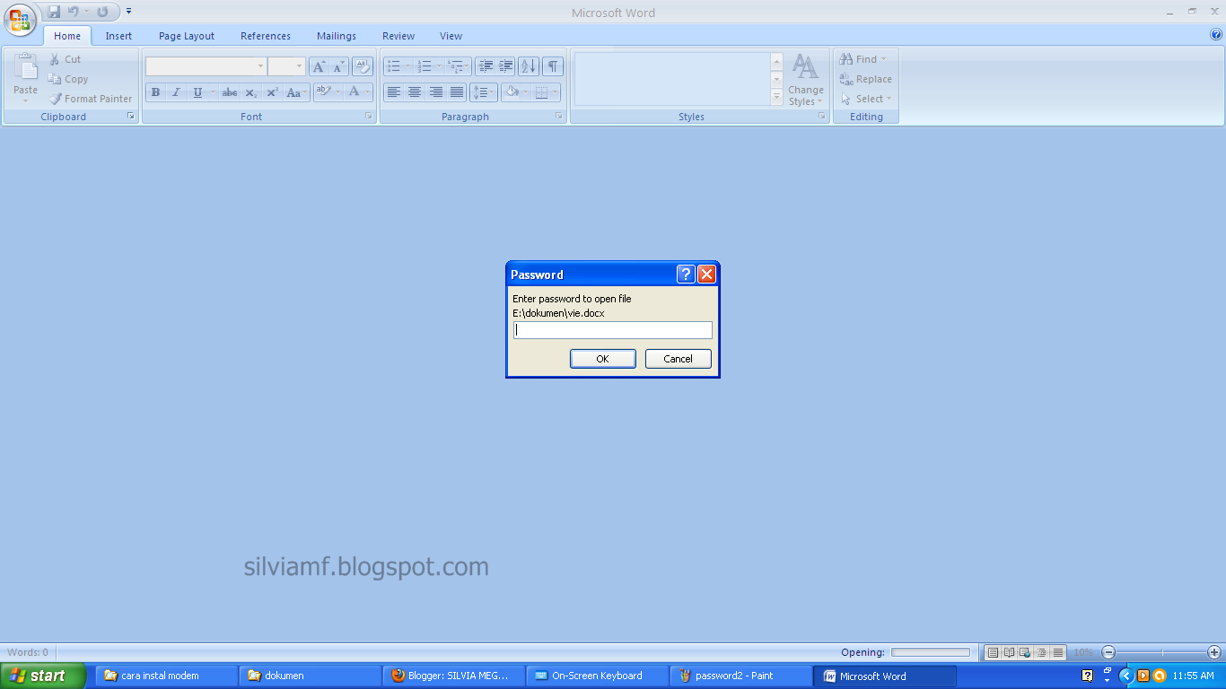Switch to the Insert tab
This screenshot has height=689, width=1226.
tap(118, 36)
